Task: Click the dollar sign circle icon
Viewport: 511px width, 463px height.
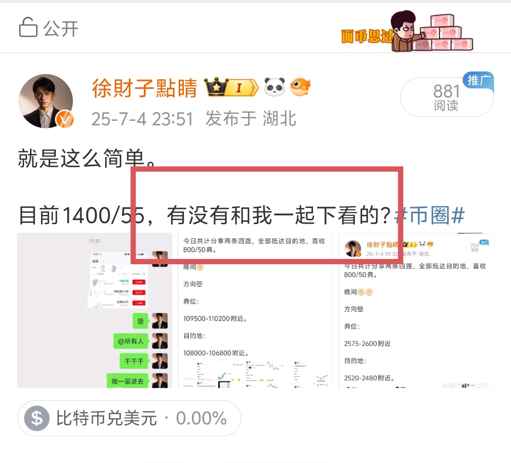Action: [x=37, y=418]
